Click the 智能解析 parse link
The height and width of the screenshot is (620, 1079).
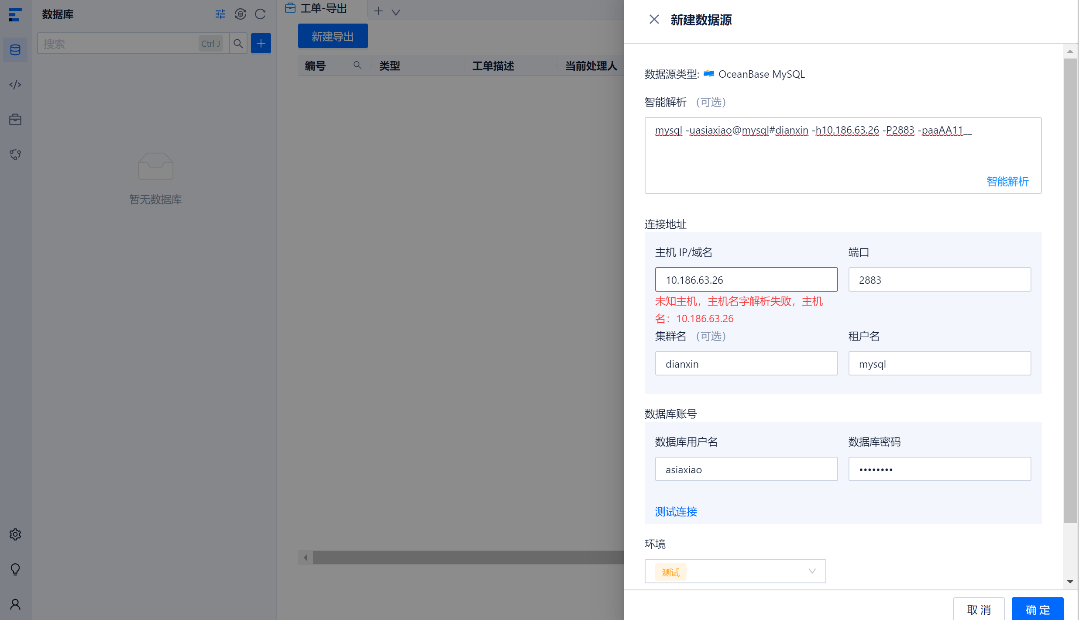pos(1007,182)
